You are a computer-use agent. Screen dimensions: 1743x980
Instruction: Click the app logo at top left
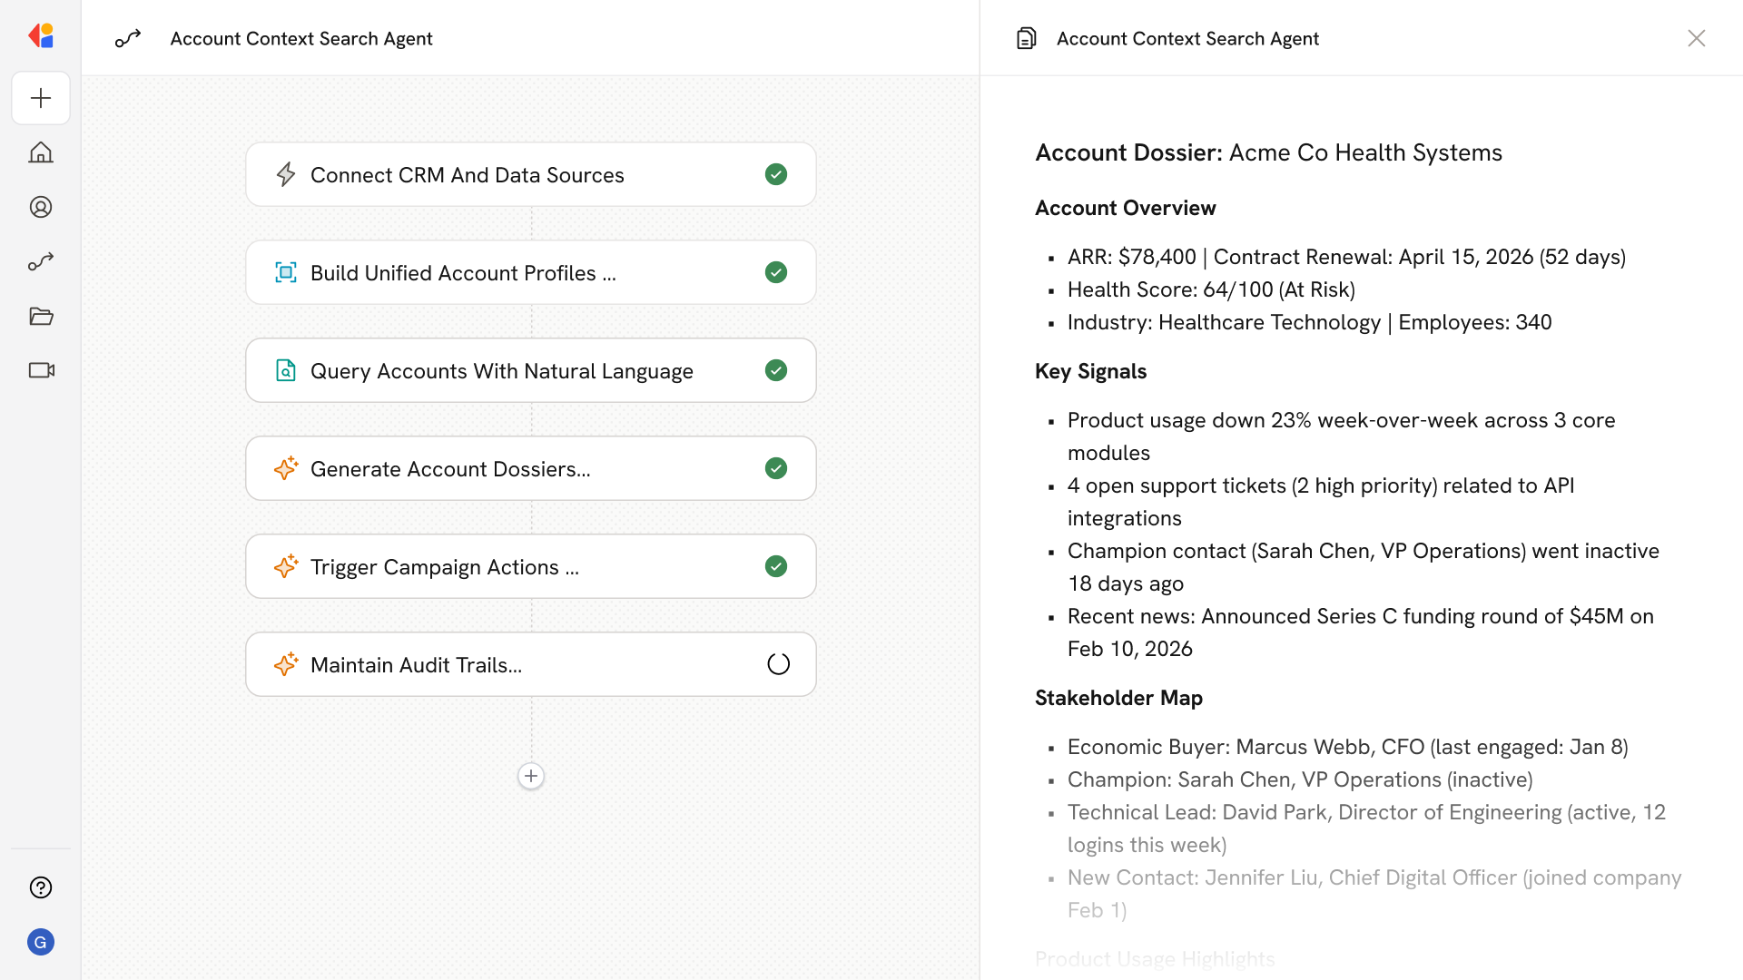(x=41, y=36)
